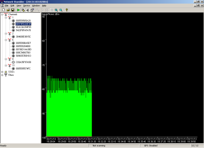Click inside the green signal graph area
Image resolution: width=204 pixels, height=148 pixels.
click(x=69, y=113)
